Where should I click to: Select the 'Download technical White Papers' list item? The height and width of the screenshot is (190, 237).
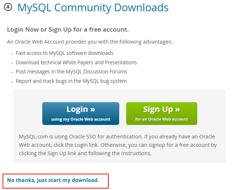[76, 62]
